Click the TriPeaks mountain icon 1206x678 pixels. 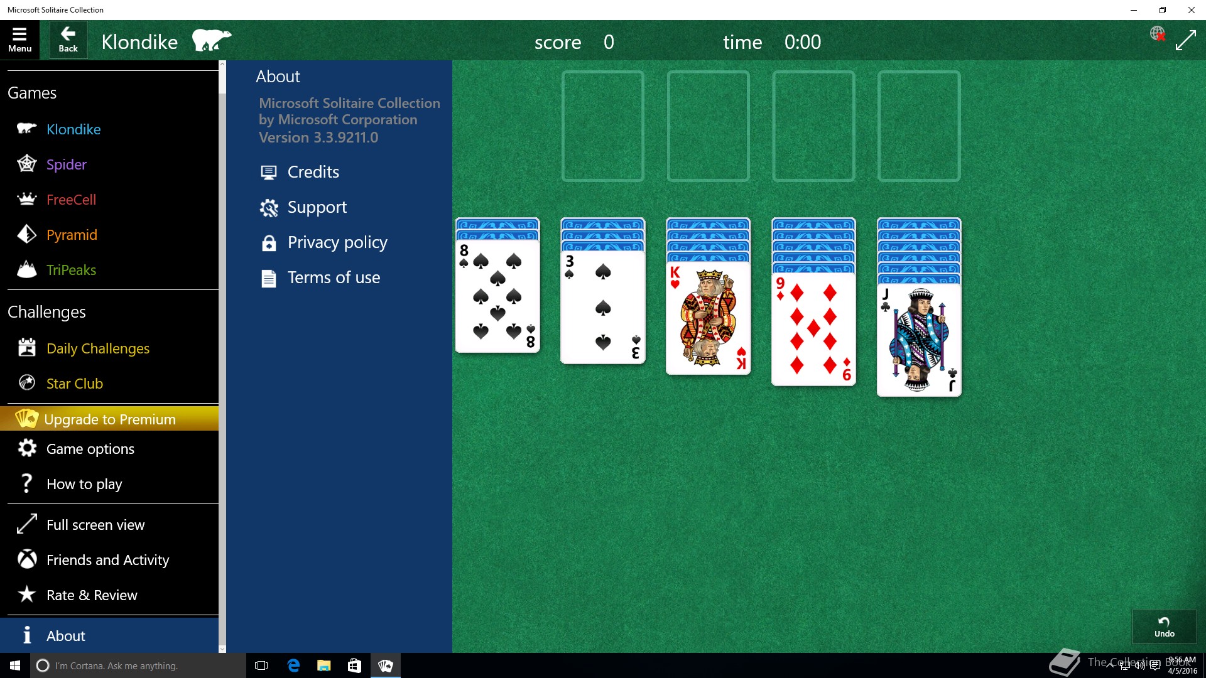click(x=26, y=269)
